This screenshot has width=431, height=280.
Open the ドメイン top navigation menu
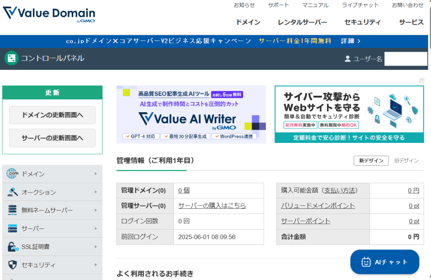[248, 22]
